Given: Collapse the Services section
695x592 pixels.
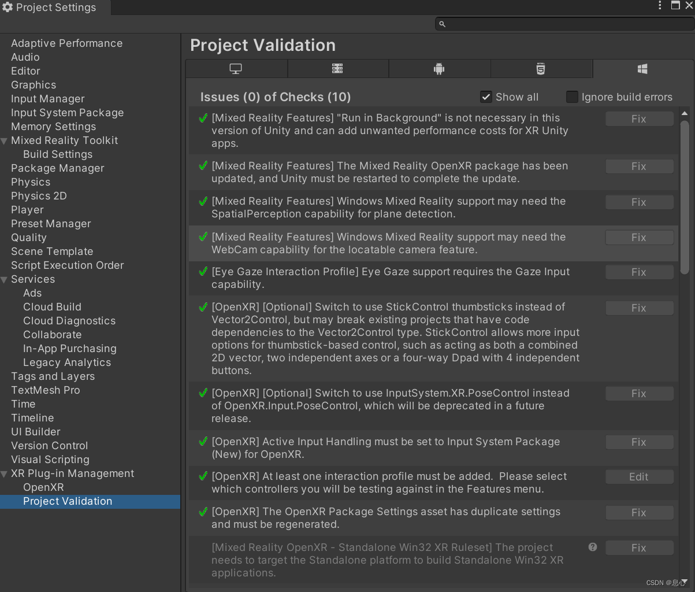Looking at the screenshot, I should pyautogui.click(x=5, y=279).
